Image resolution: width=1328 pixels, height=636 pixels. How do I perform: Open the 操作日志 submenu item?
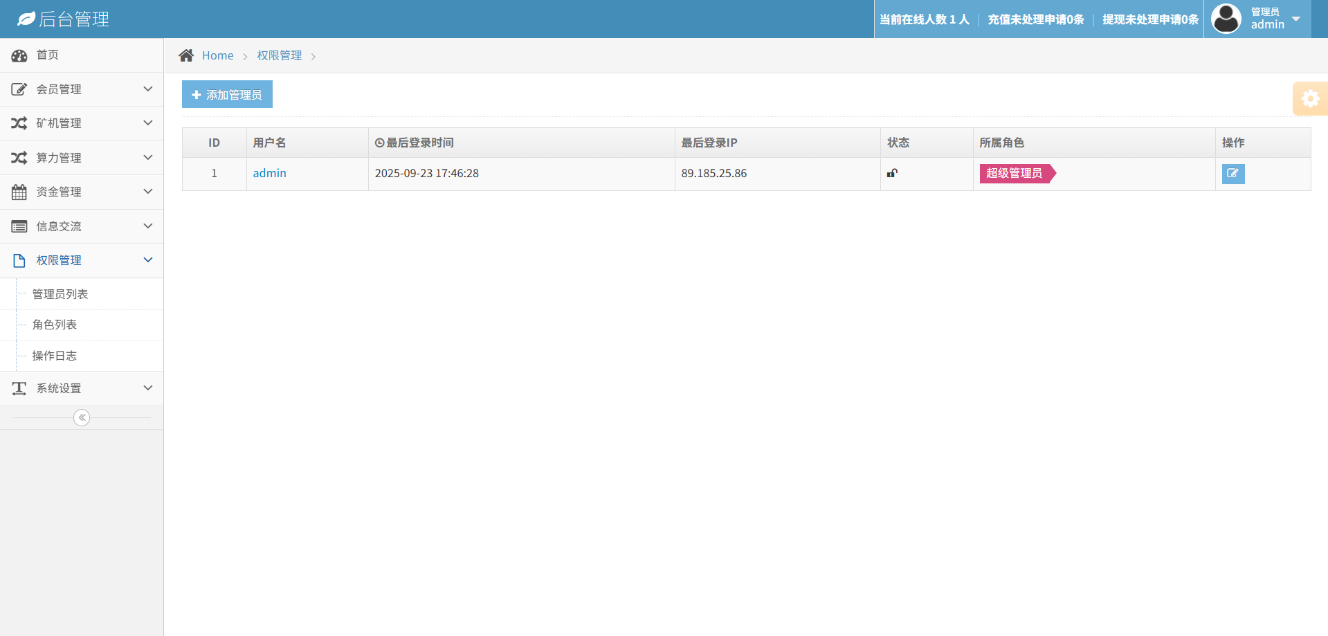coord(55,356)
